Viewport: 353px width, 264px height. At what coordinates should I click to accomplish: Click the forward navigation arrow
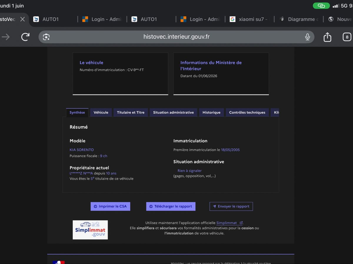6,37
